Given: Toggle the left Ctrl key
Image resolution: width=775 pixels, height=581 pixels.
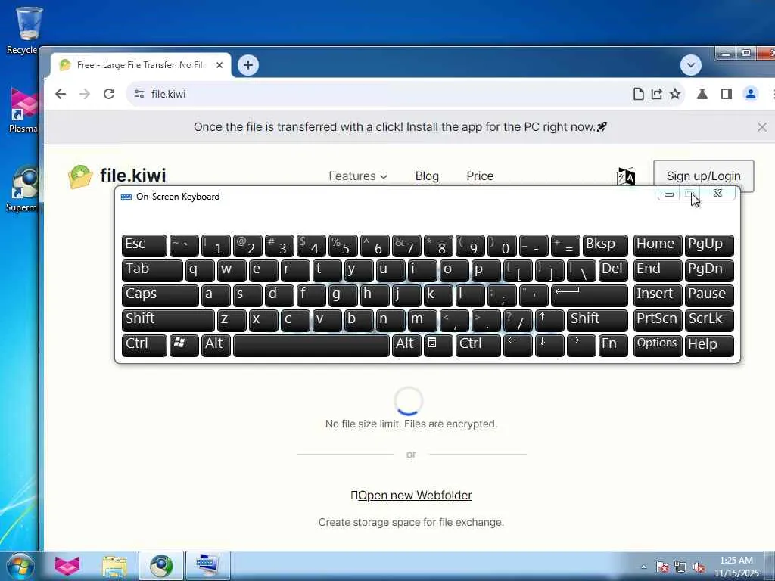Looking at the screenshot, I should 145,345.
